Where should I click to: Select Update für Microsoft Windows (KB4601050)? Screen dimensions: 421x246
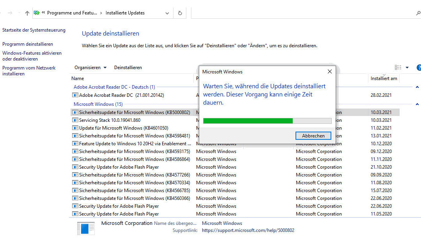[124, 128]
